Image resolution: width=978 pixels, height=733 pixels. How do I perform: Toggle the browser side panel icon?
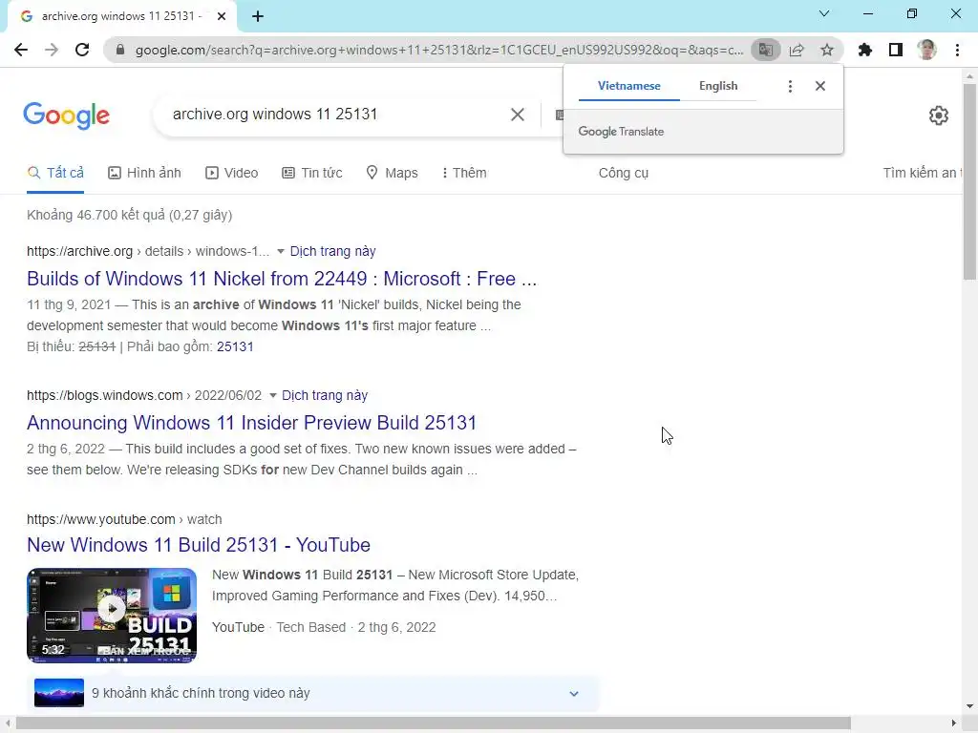[896, 50]
